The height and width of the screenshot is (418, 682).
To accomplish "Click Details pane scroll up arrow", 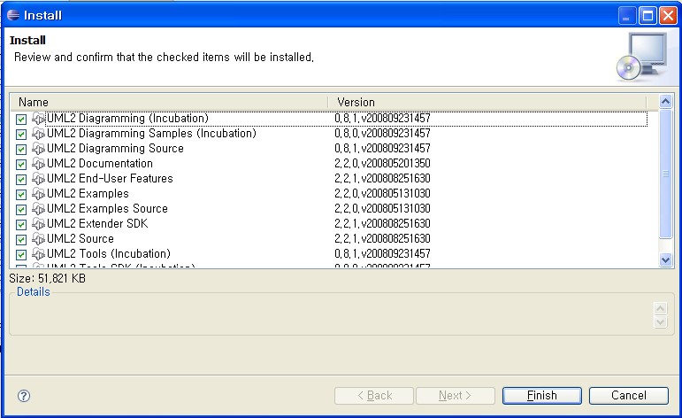I will [660, 308].
